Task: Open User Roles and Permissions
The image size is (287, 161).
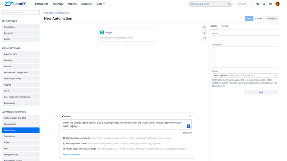Action: (x=21, y=97)
